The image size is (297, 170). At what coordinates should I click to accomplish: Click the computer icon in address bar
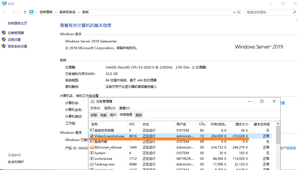click(31, 12)
